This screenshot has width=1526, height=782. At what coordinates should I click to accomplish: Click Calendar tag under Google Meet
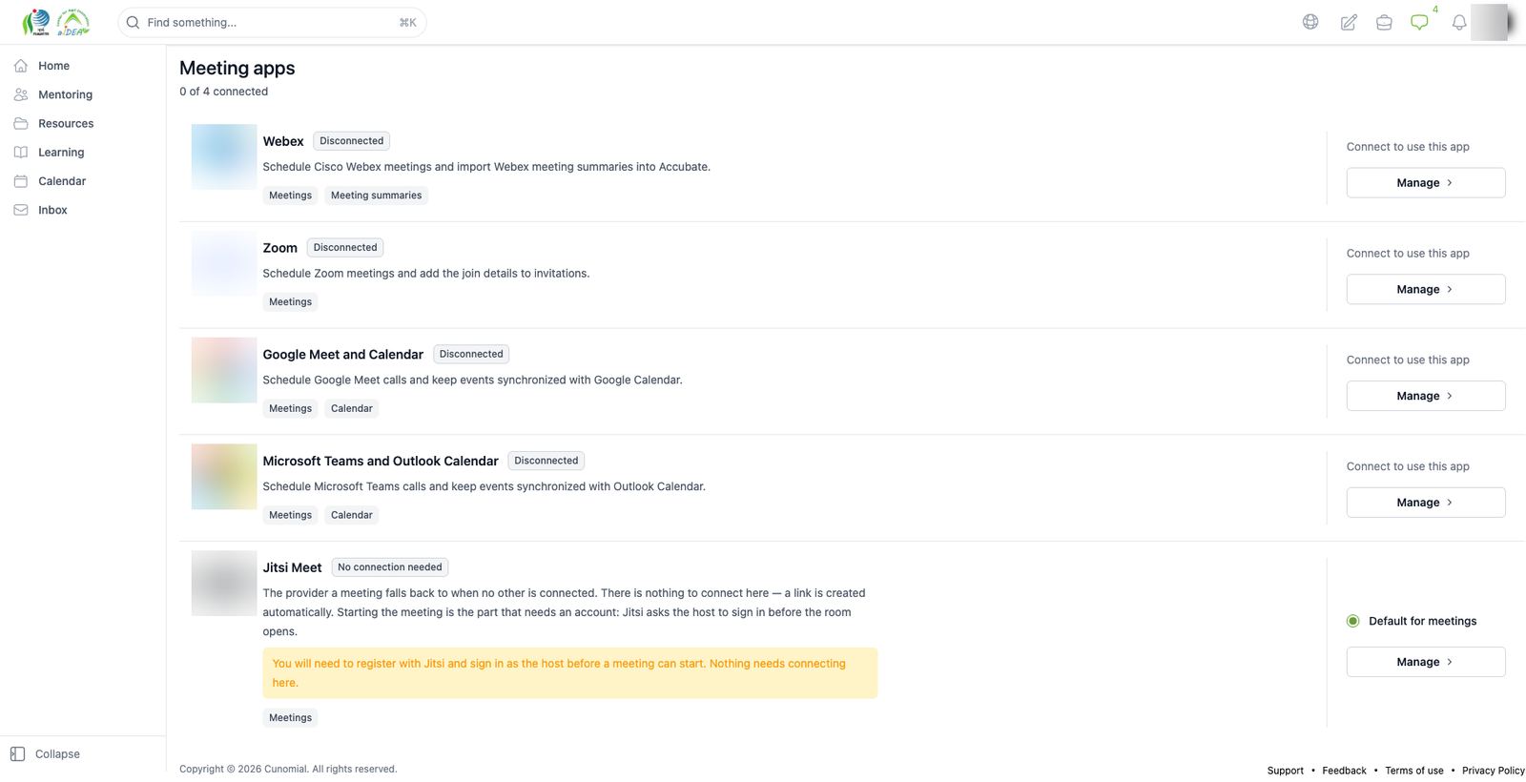click(352, 409)
